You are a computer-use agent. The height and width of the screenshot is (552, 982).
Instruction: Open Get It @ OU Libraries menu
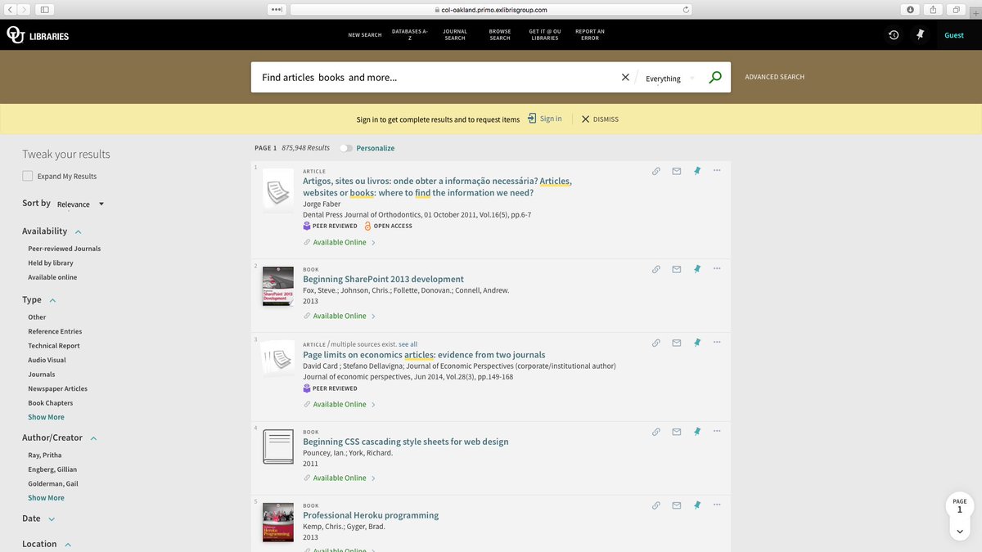545,34
